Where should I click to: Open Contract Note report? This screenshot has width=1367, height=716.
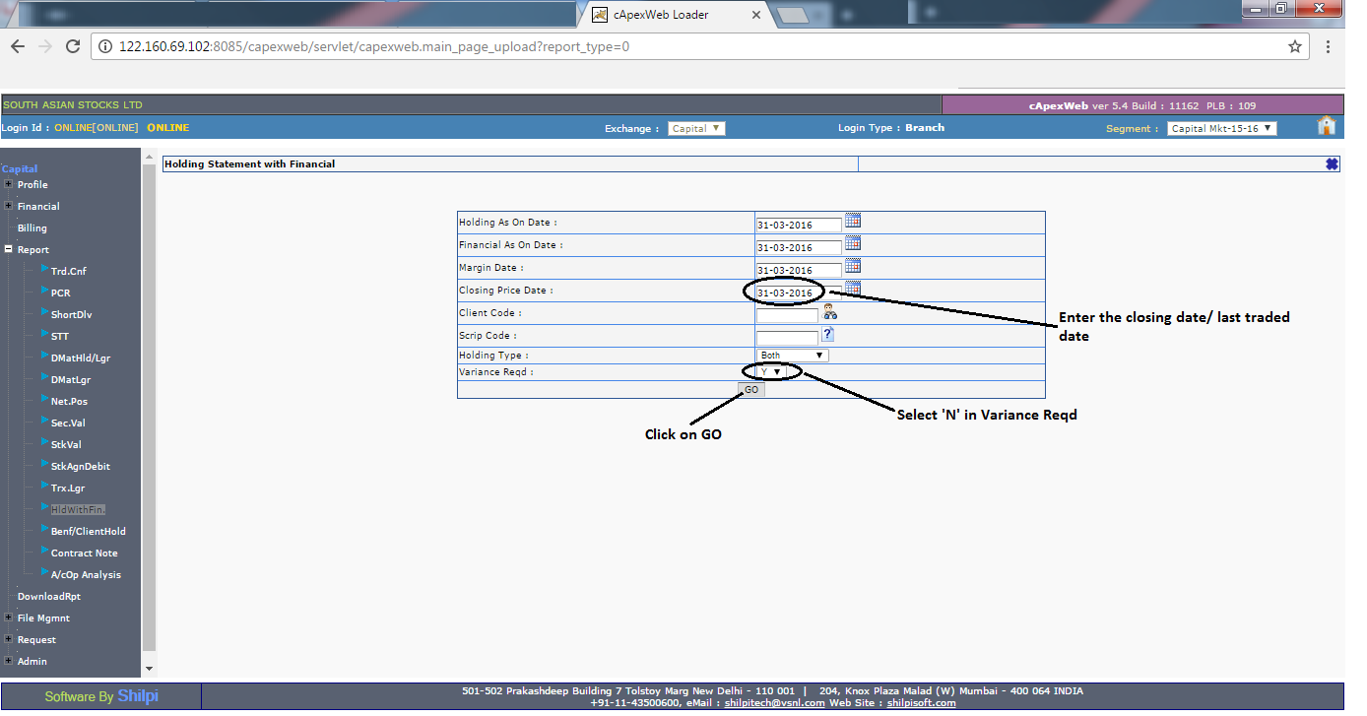(84, 553)
